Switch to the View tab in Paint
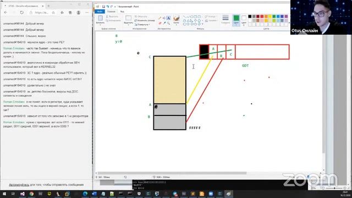 pyautogui.click(x=122, y=12)
